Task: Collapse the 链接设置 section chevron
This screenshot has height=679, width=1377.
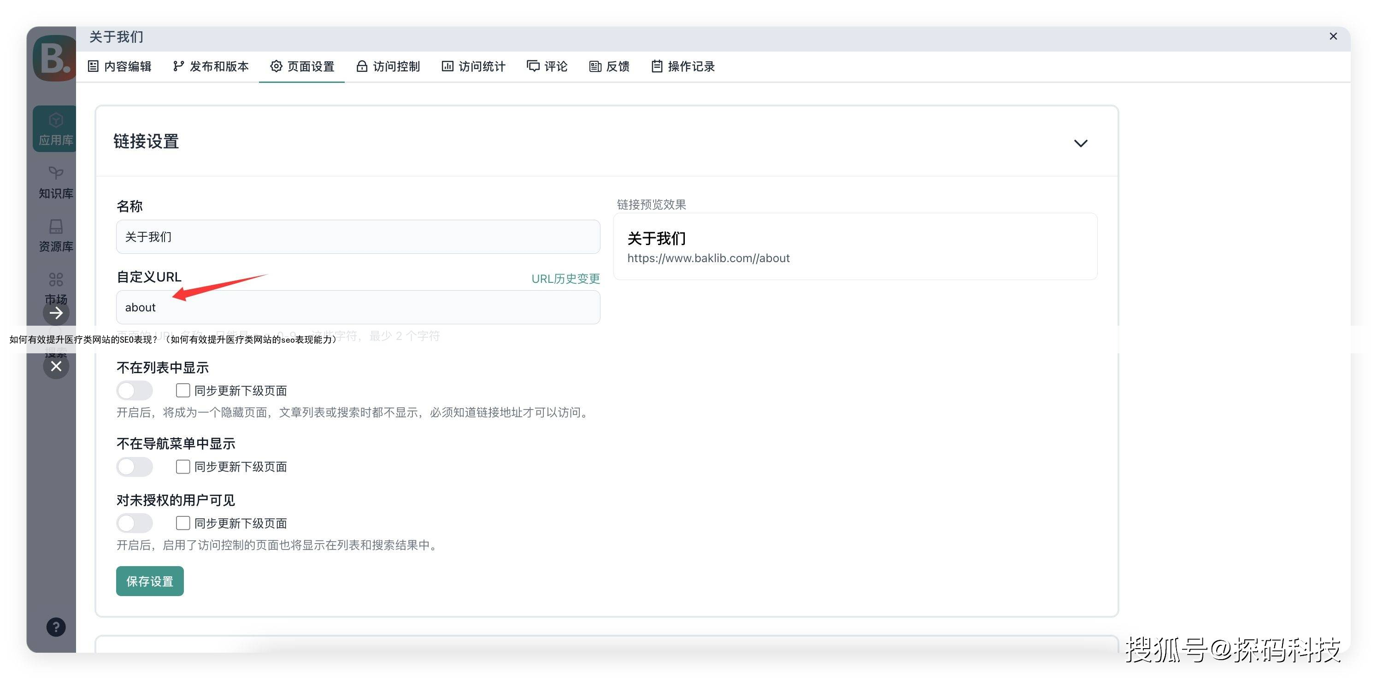Action: click(1080, 143)
